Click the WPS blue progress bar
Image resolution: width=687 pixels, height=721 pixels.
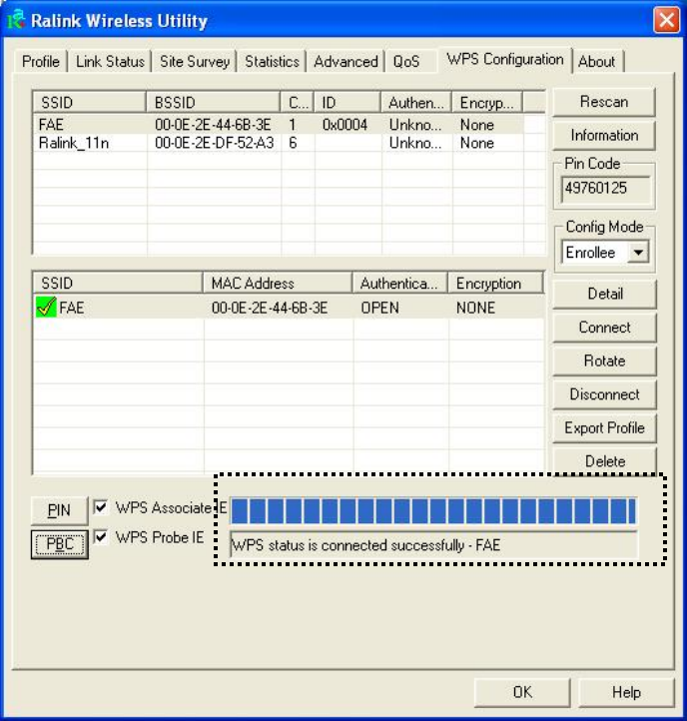[433, 511]
